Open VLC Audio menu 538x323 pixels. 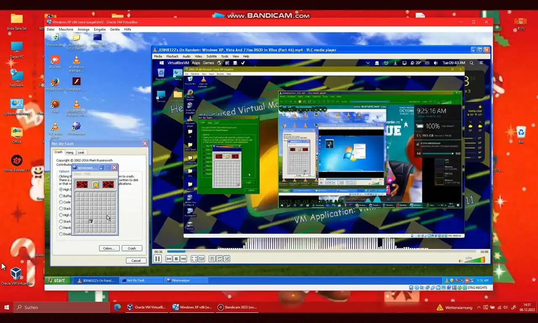(x=186, y=56)
